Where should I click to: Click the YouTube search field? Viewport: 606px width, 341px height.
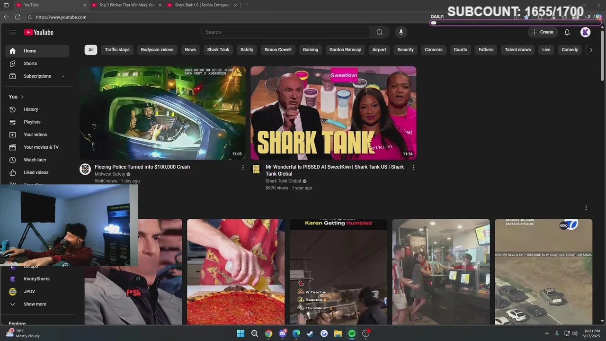tap(285, 32)
